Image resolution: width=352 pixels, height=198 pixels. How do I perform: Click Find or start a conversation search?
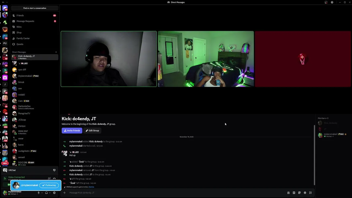[35, 8]
